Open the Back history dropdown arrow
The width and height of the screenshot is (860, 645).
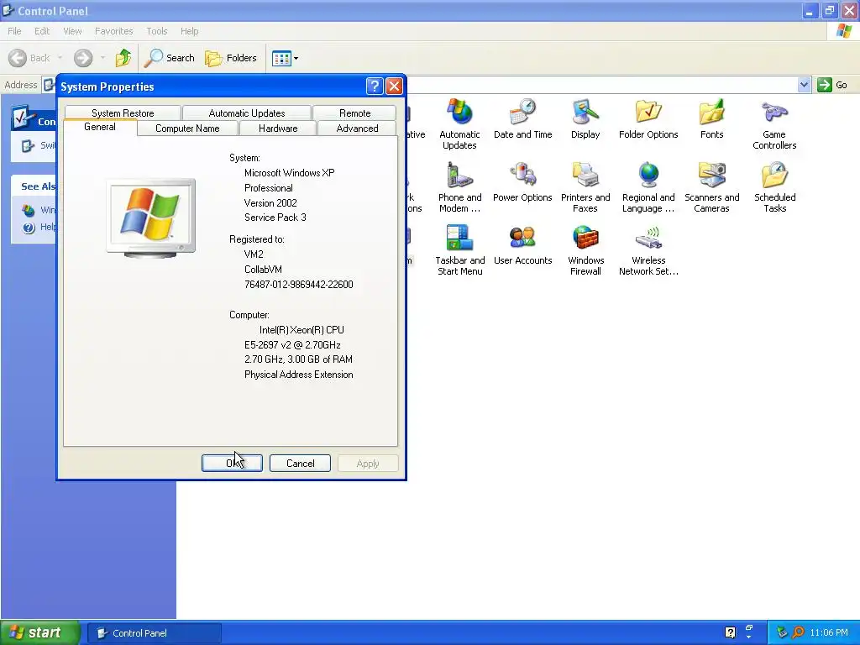(60, 58)
